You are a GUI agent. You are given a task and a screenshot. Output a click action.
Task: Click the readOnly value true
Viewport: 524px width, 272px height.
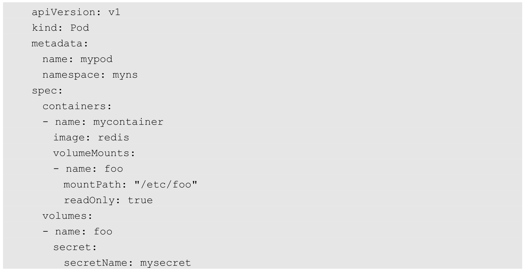click(140, 200)
